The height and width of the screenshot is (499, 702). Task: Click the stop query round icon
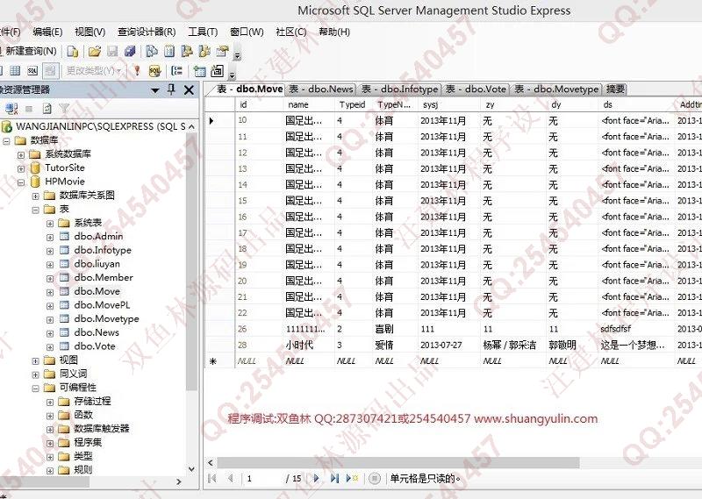tap(375, 479)
